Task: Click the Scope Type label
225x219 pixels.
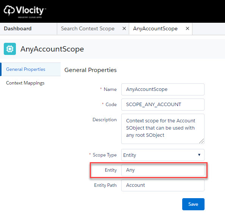Action: point(105,155)
